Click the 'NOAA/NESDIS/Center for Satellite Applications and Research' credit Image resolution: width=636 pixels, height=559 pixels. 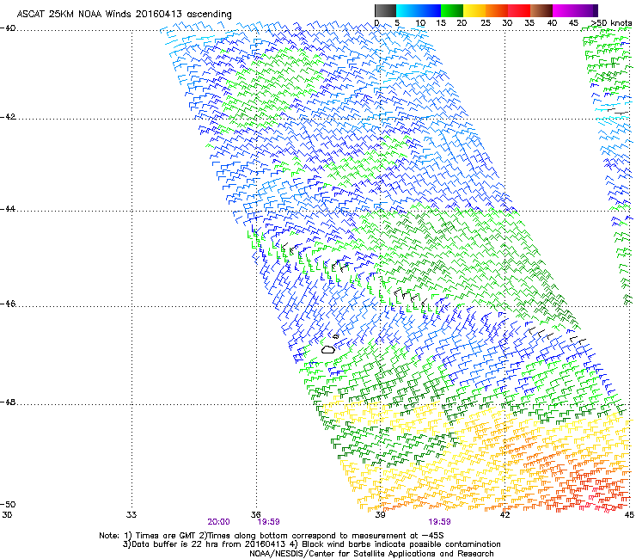coord(371,554)
